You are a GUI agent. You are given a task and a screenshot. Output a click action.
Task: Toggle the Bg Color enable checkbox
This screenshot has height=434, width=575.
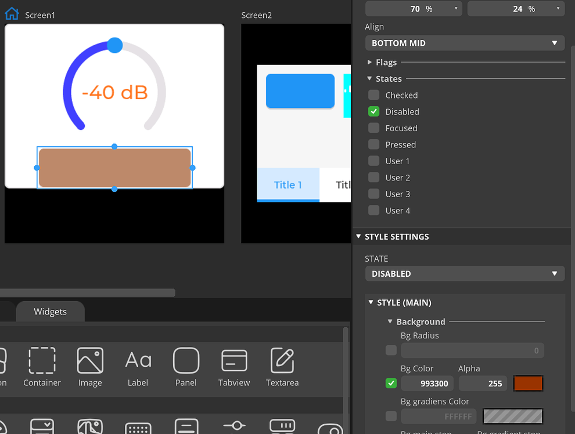point(391,383)
